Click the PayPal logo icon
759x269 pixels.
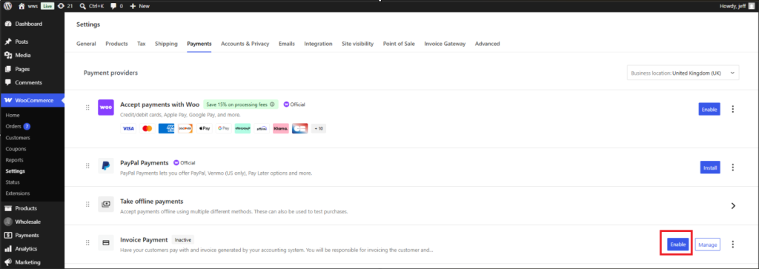[105, 165]
